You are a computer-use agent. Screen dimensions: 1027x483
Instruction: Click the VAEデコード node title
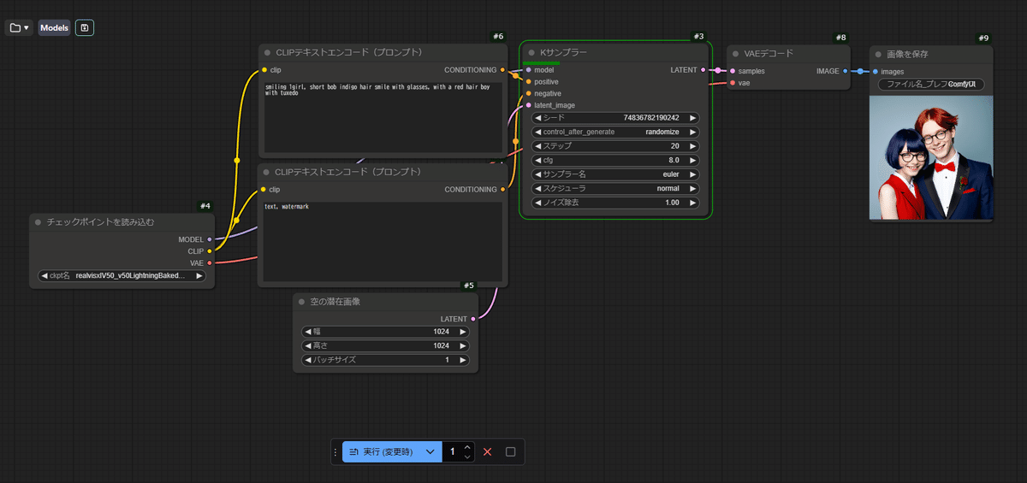click(769, 53)
